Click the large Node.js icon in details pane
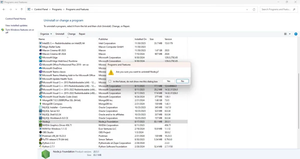This screenshot has height=159, width=300. pos(45,154)
